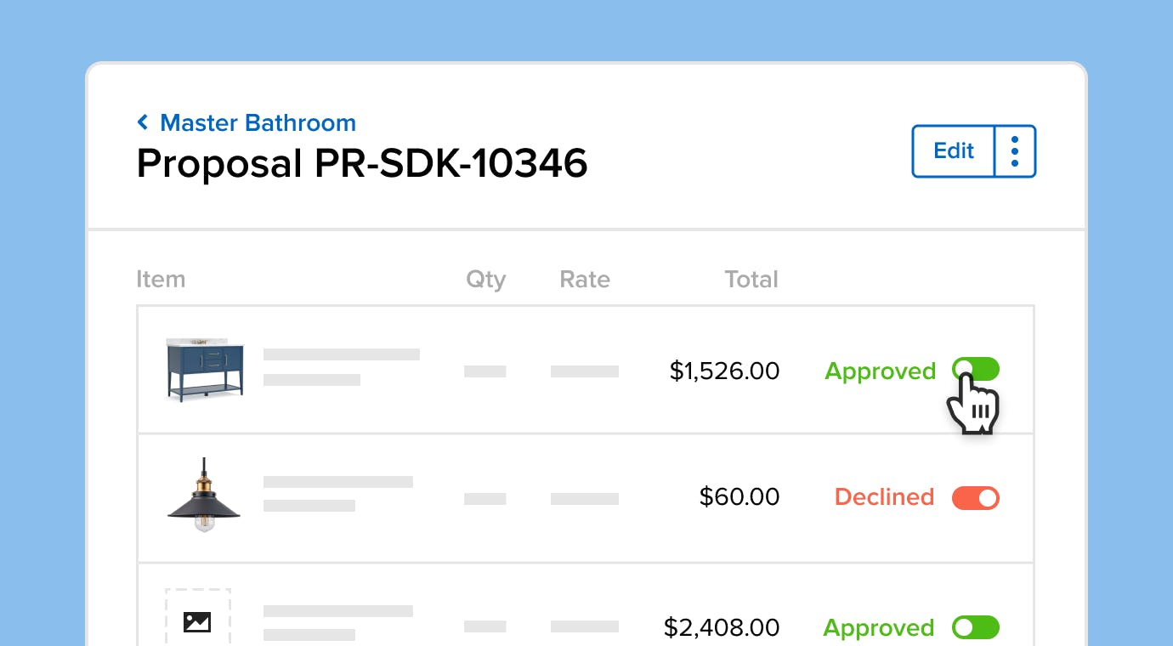Image resolution: width=1173 pixels, height=646 pixels.
Task: Click the Edit button
Action: tap(953, 151)
